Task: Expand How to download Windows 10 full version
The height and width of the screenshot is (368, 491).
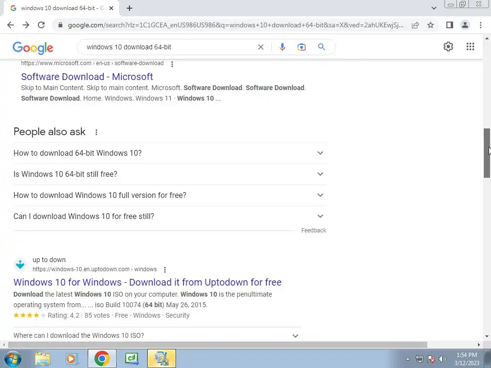Action: [x=170, y=195]
